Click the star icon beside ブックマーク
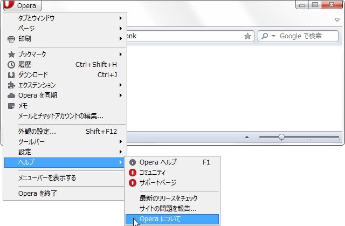The width and height of the screenshot is (345, 226). [11, 54]
